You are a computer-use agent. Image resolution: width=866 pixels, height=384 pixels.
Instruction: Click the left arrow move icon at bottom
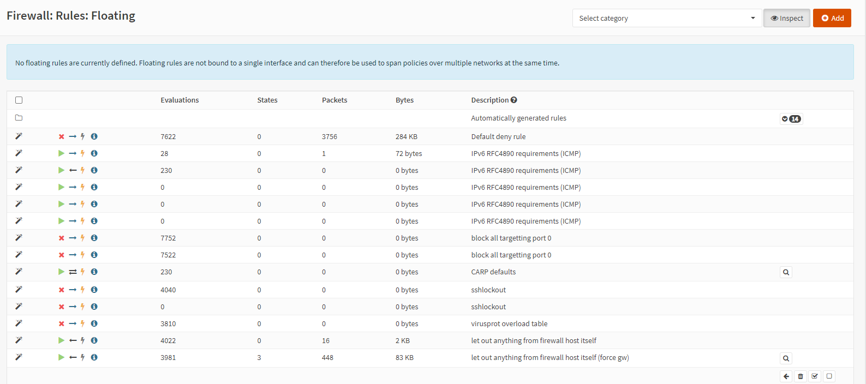coord(786,376)
